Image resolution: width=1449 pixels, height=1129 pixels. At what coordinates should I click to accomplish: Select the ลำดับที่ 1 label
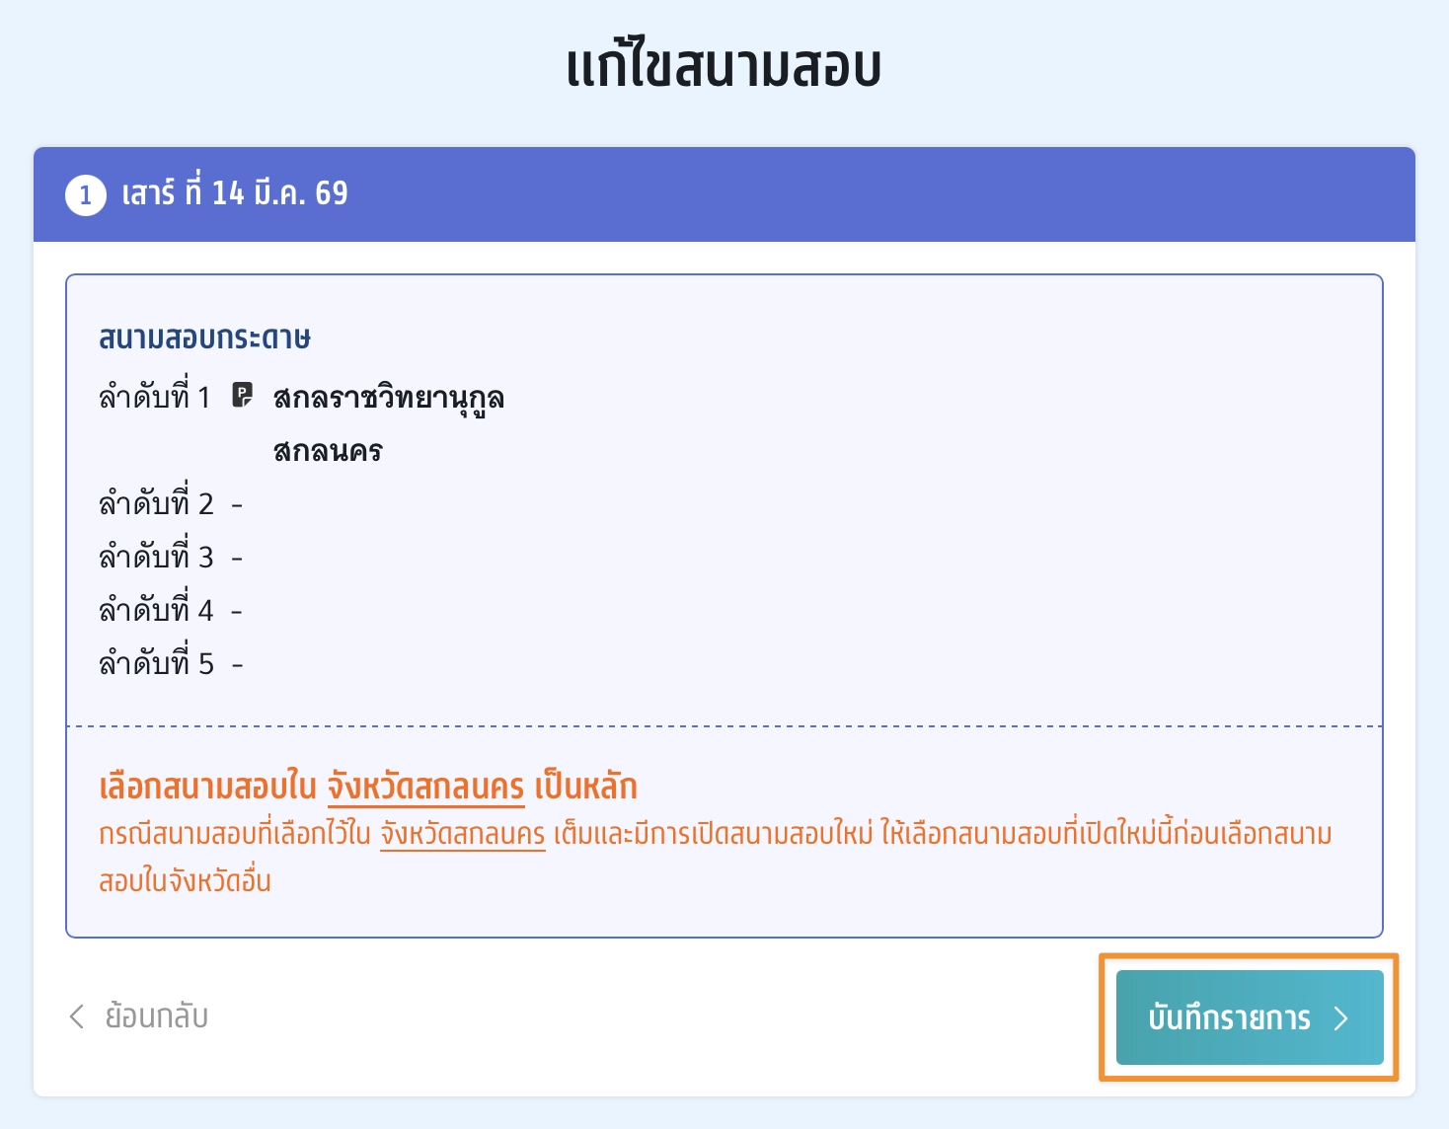pos(155,398)
